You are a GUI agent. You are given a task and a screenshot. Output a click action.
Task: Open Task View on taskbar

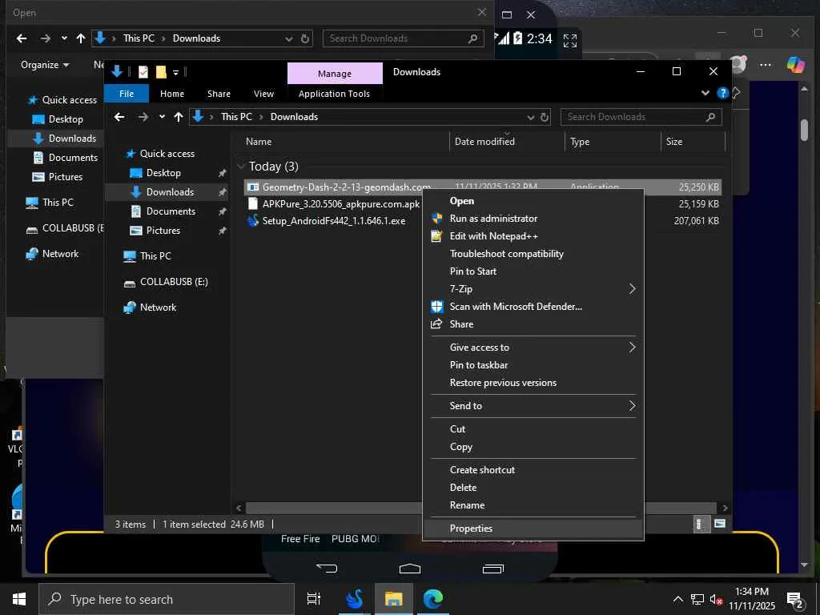(x=314, y=599)
